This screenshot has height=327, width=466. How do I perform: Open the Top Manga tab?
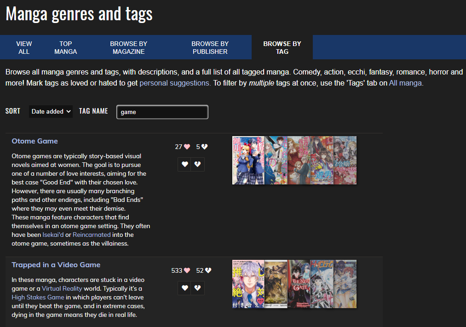[66, 47]
